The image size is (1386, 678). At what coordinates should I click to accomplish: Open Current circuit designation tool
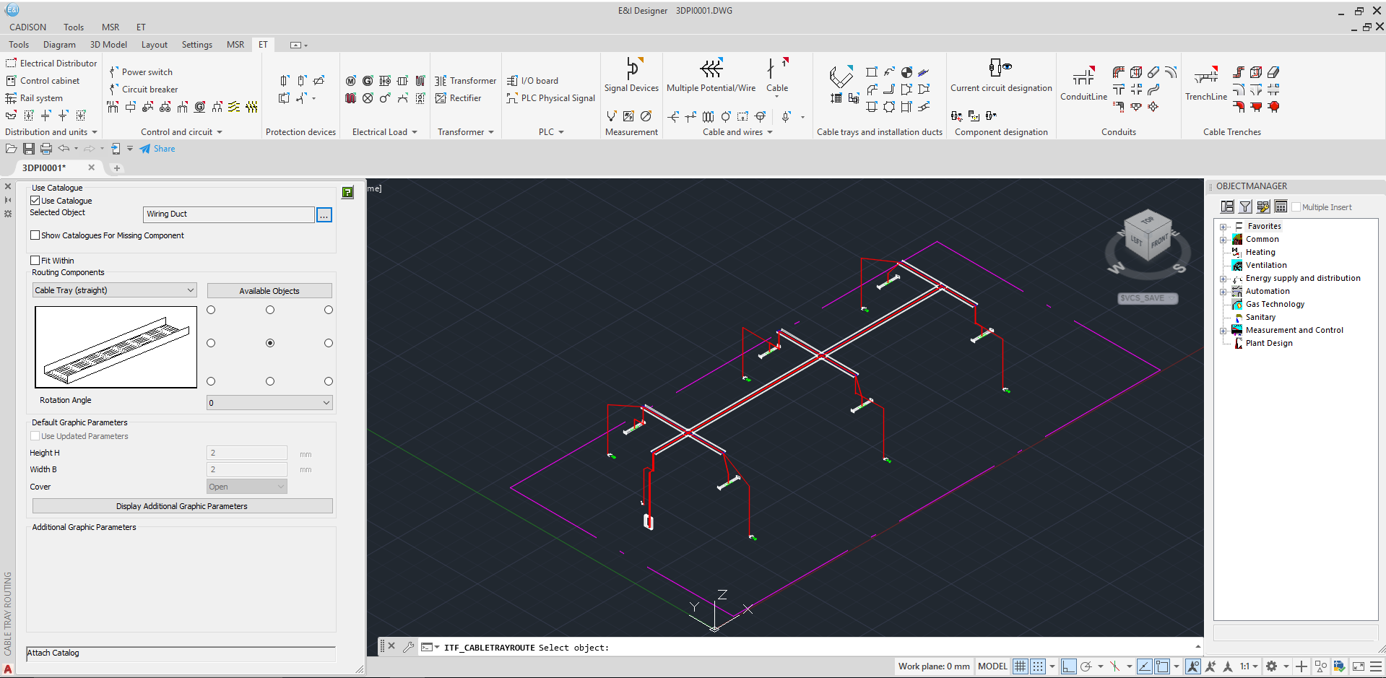1001,75
